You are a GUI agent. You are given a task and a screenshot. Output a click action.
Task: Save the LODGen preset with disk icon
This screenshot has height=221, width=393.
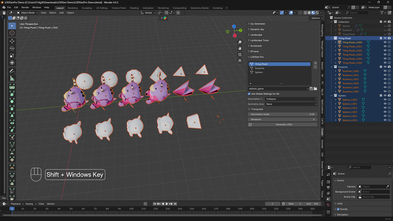pyautogui.click(x=311, y=89)
